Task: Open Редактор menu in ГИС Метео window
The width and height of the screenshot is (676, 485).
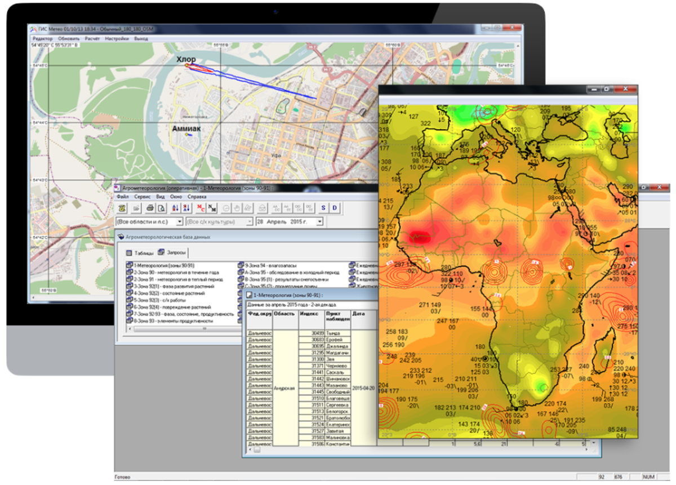Action: coord(43,39)
